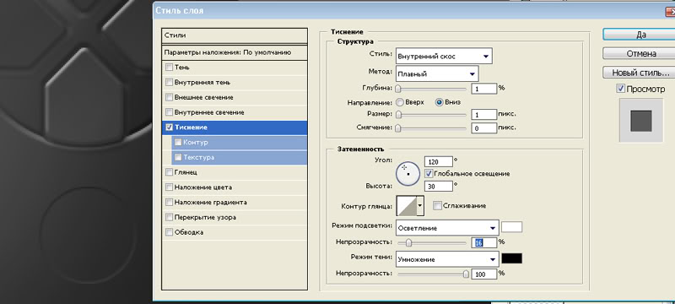Enable the Сглаживание checkbox

pos(437,206)
